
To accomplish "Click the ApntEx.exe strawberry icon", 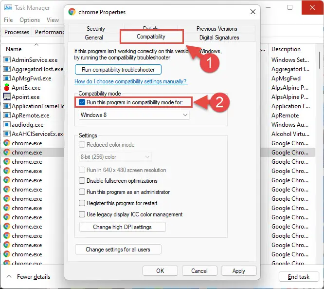I will (7, 87).
